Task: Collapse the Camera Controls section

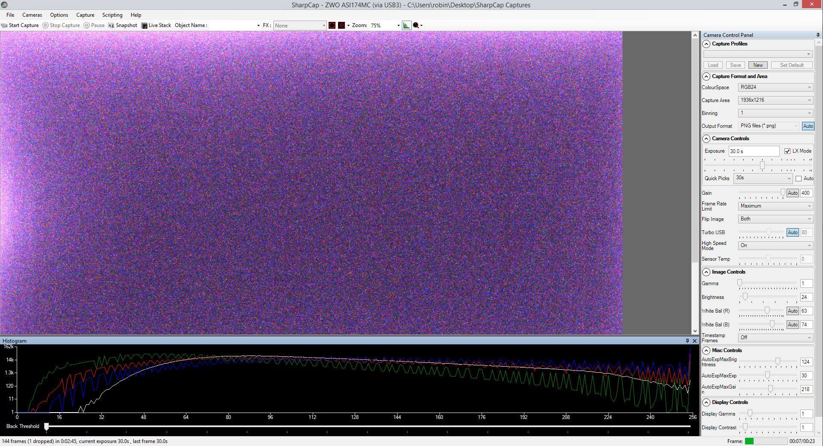Action: click(706, 139)
